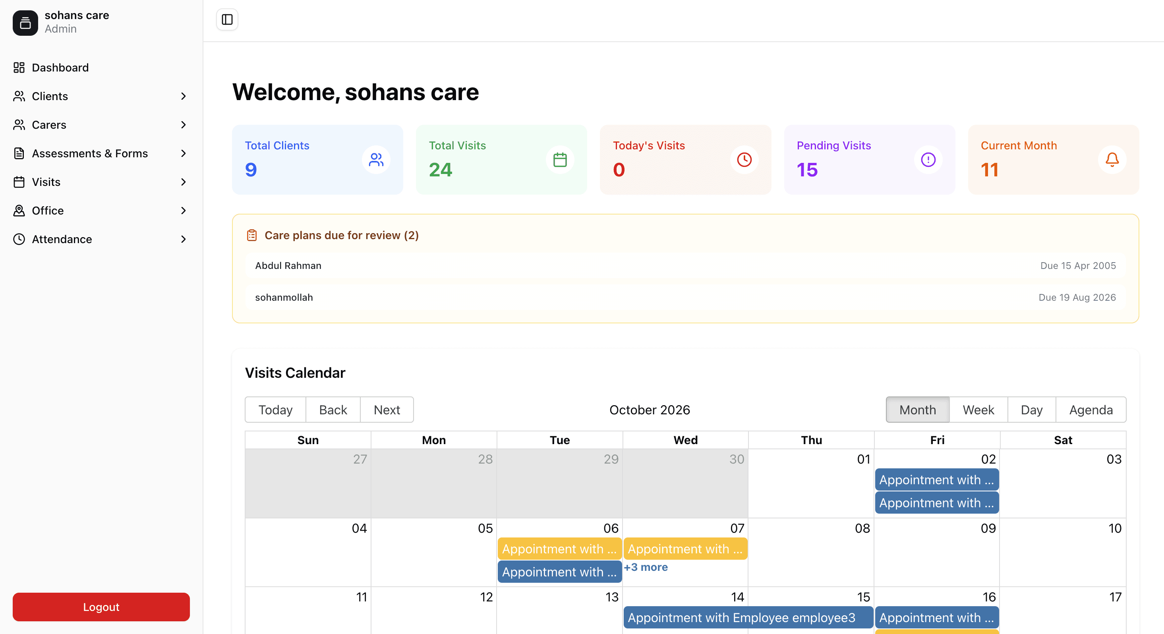This screenshot has height=634, width=1164.
Task: Switch calendar to Agenda view
Action: tap(1091, 410)
